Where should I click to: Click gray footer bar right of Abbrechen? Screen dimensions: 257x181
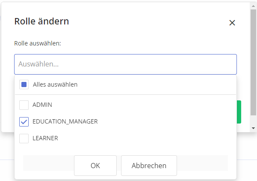pos(202,163)
